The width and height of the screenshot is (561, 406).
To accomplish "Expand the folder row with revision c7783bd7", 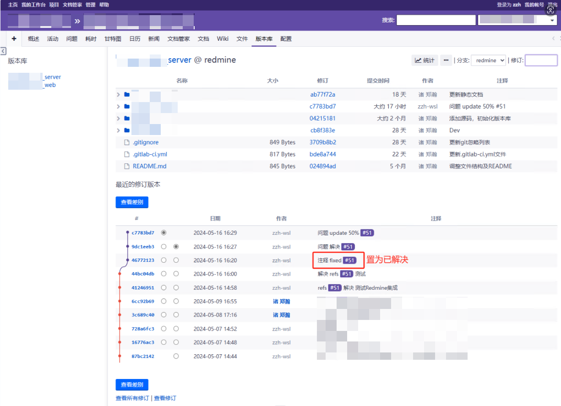I will (118, 107).
